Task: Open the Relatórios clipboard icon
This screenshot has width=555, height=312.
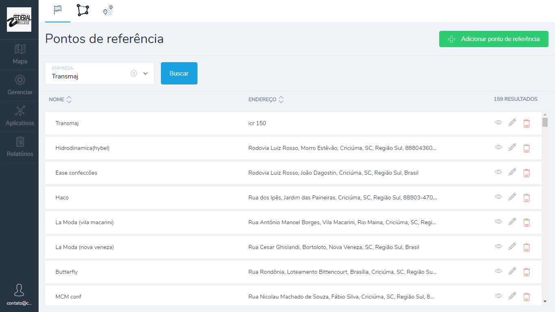Action: 19,147
